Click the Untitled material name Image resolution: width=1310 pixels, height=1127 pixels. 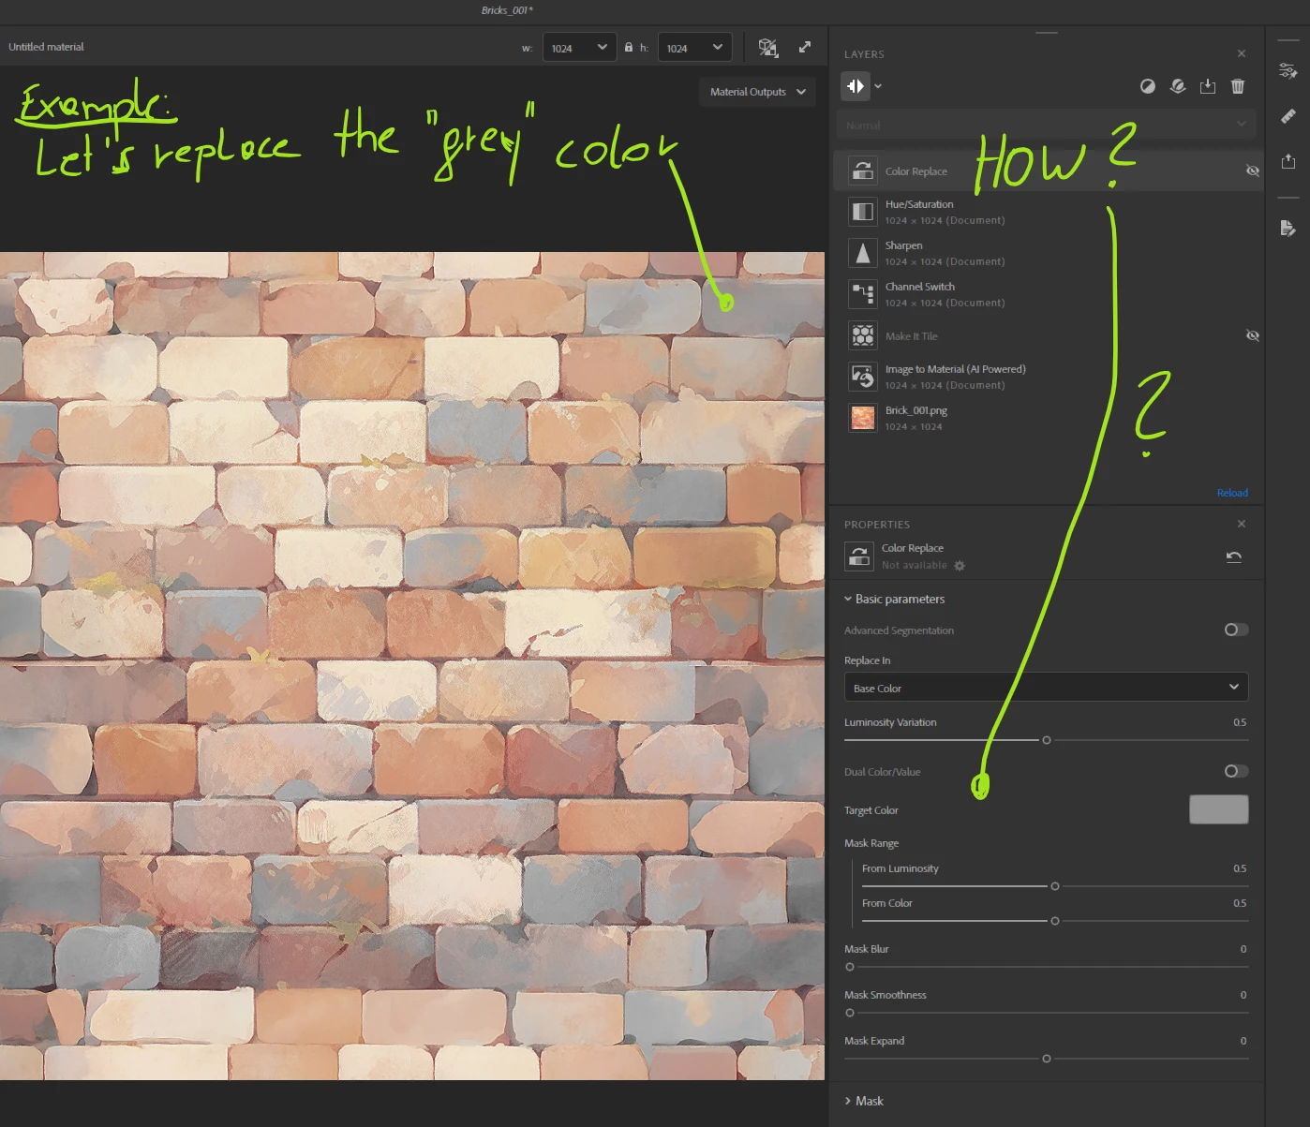click(46, 47)
